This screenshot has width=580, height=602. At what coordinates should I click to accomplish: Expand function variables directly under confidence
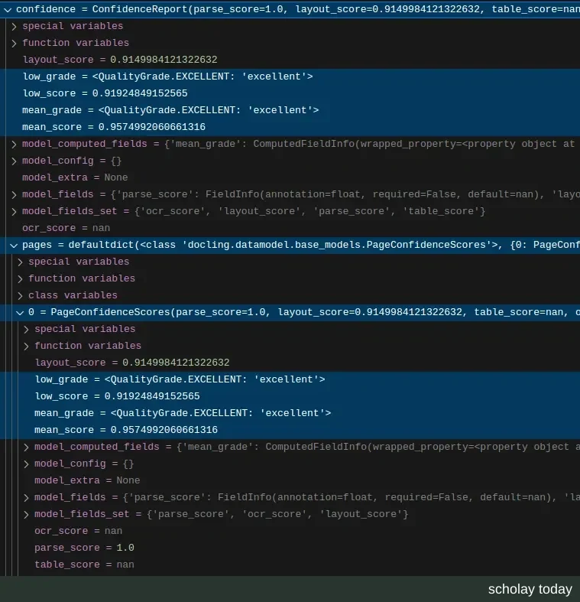click(14, 44)
